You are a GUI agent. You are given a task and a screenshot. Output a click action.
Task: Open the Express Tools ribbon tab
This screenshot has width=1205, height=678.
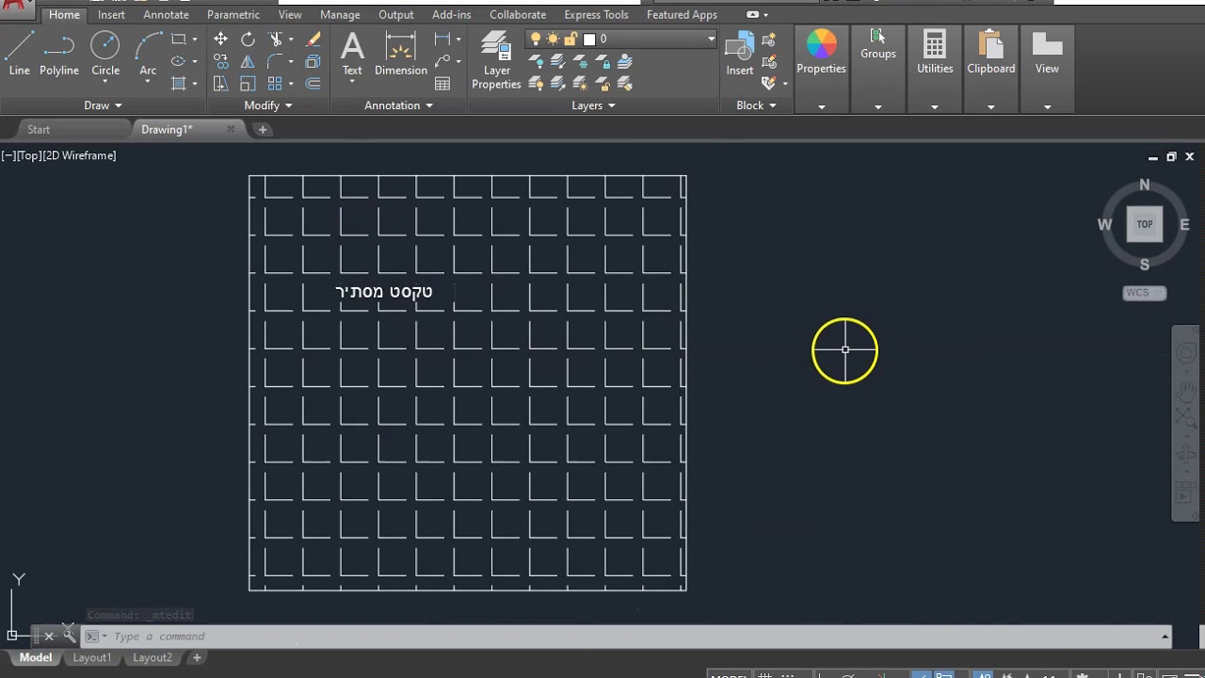(x=596, y=15)
